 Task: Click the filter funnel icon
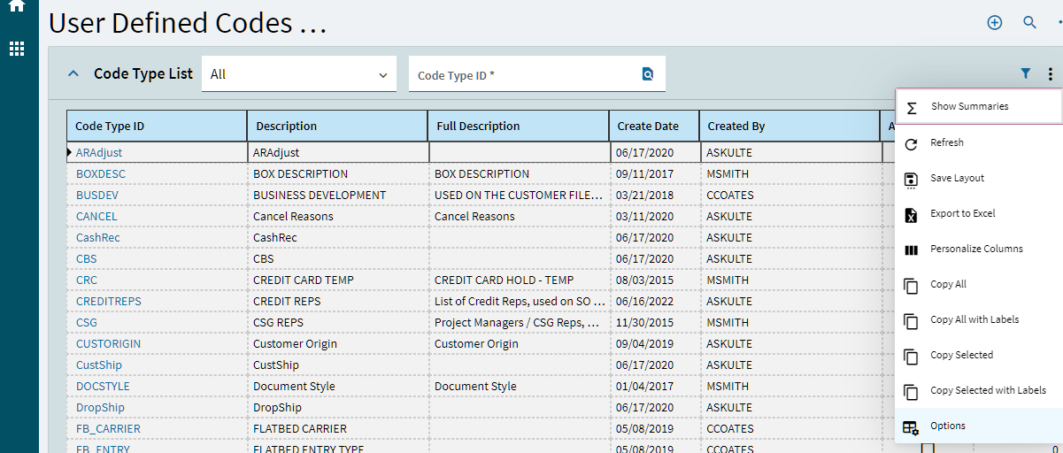[1026, 74]
